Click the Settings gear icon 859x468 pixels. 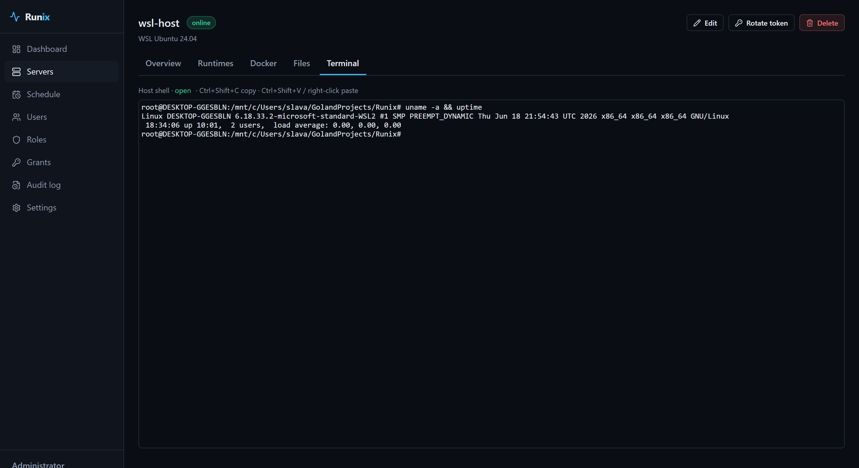pyautogui.click(x=16, y=208)
